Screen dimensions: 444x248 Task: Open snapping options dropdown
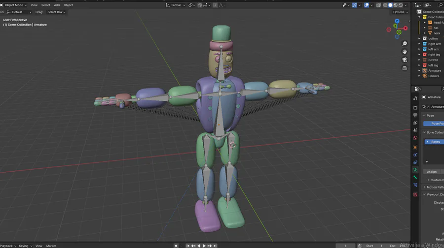coord(207,5)
